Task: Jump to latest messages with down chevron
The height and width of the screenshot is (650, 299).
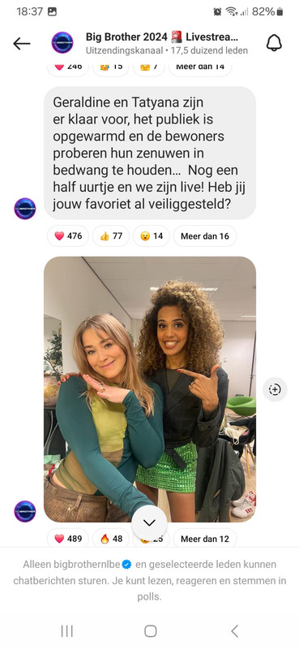Action: pos(149,522)
